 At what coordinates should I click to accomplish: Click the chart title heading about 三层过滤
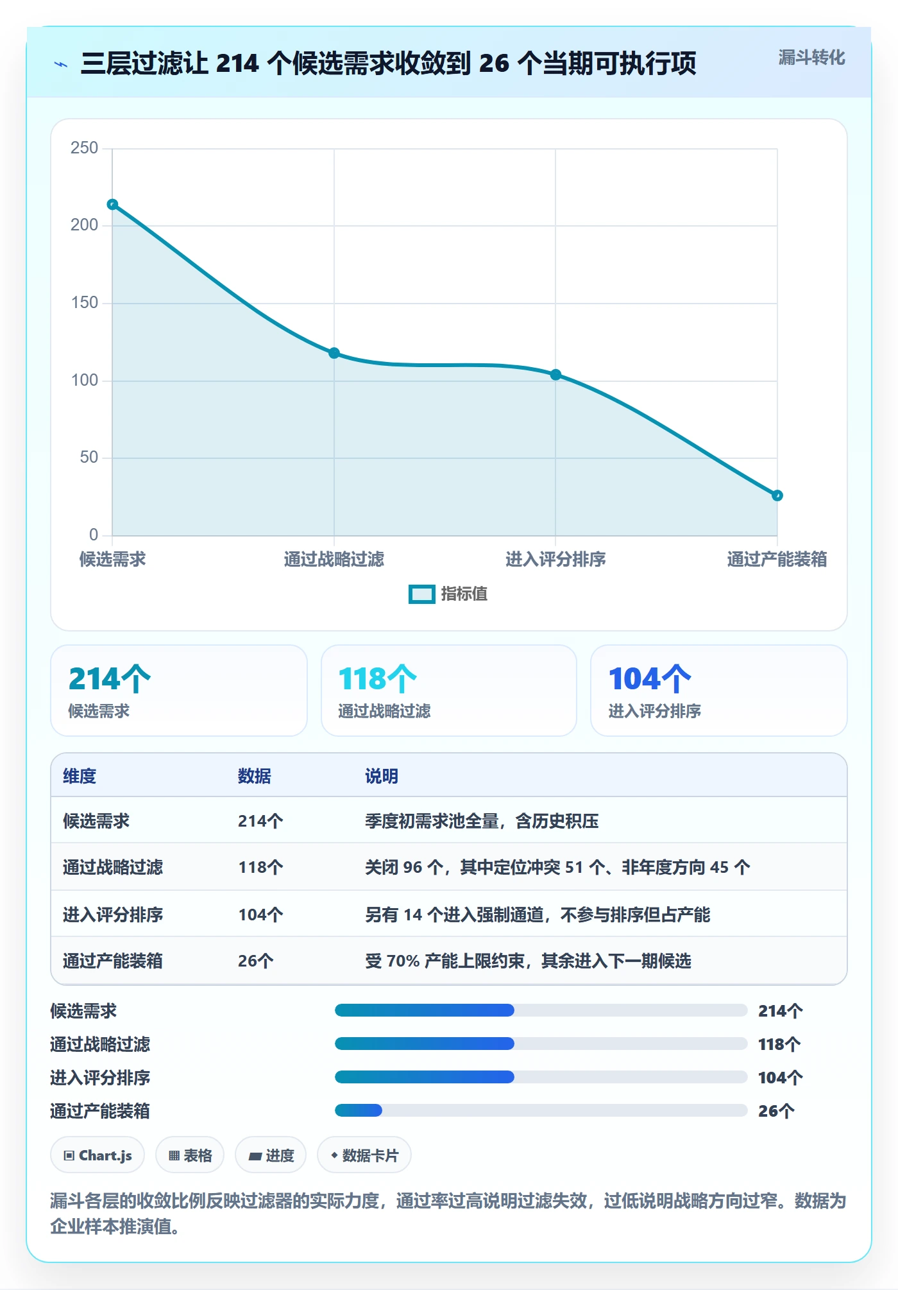pyautogui.click(x=389, y=64)
